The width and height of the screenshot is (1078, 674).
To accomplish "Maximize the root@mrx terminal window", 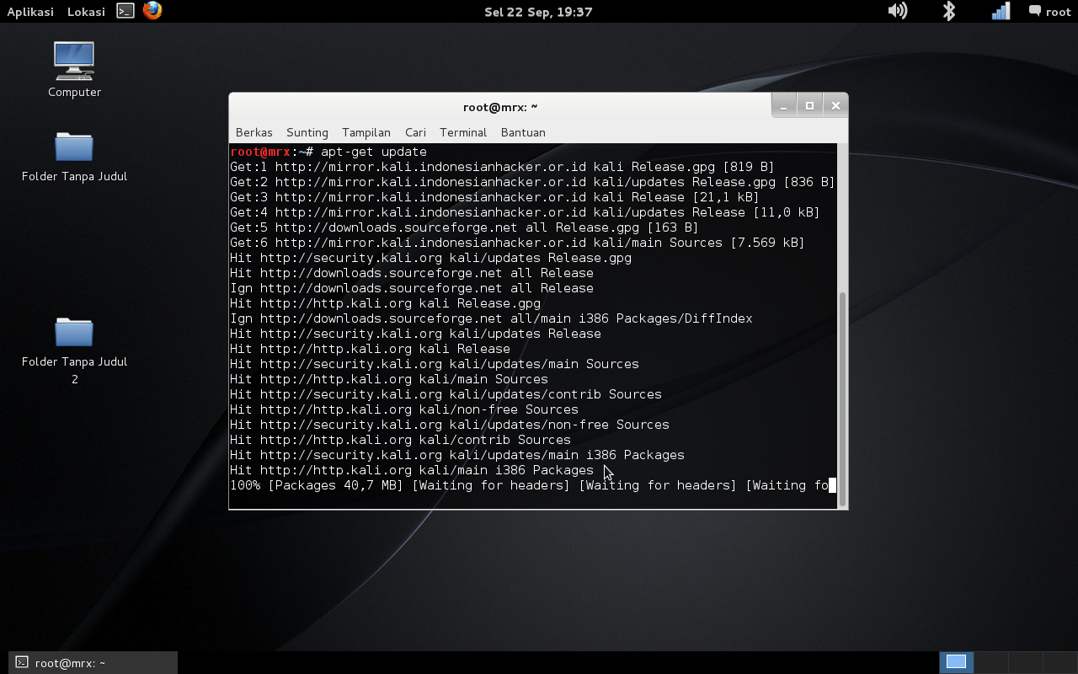I will [x=809, y=105].
